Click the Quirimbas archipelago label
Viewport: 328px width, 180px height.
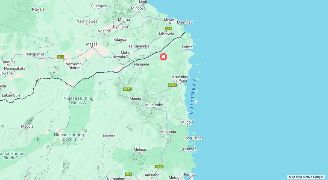(x=193, y=96)
